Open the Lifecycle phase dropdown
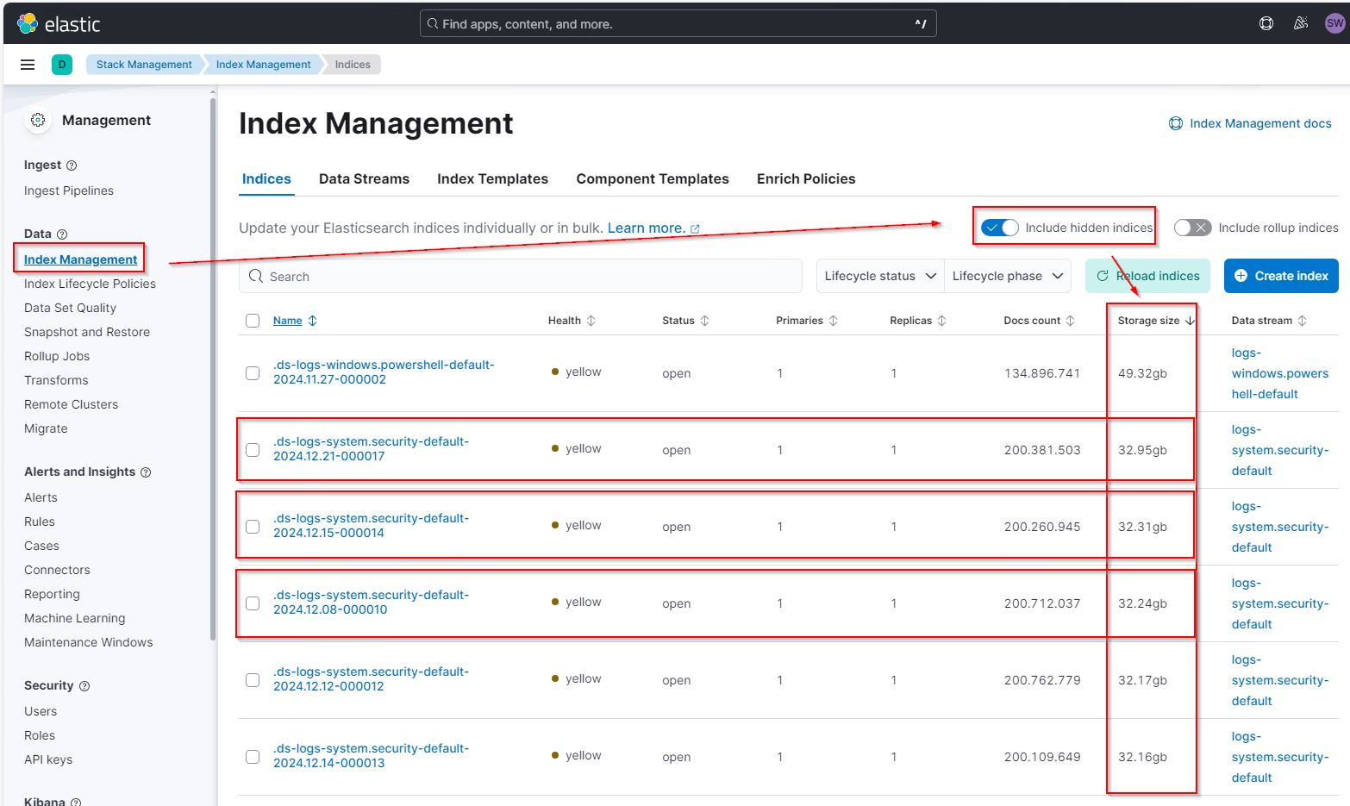This screenshot has height=806, width=1350. point(1007,276)
